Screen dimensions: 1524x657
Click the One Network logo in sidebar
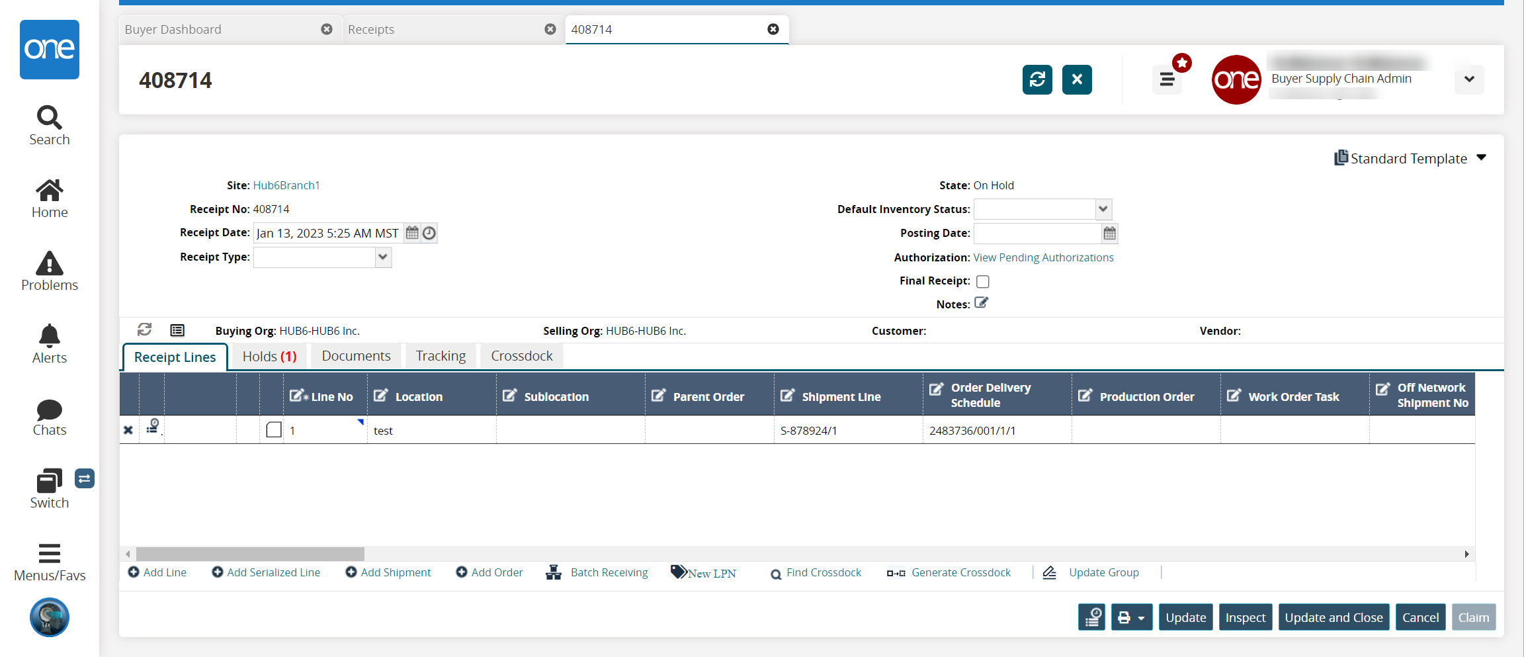pos(50,50)
